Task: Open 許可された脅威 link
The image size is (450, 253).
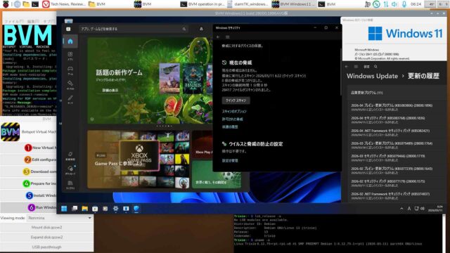Action: coord(232,119)
